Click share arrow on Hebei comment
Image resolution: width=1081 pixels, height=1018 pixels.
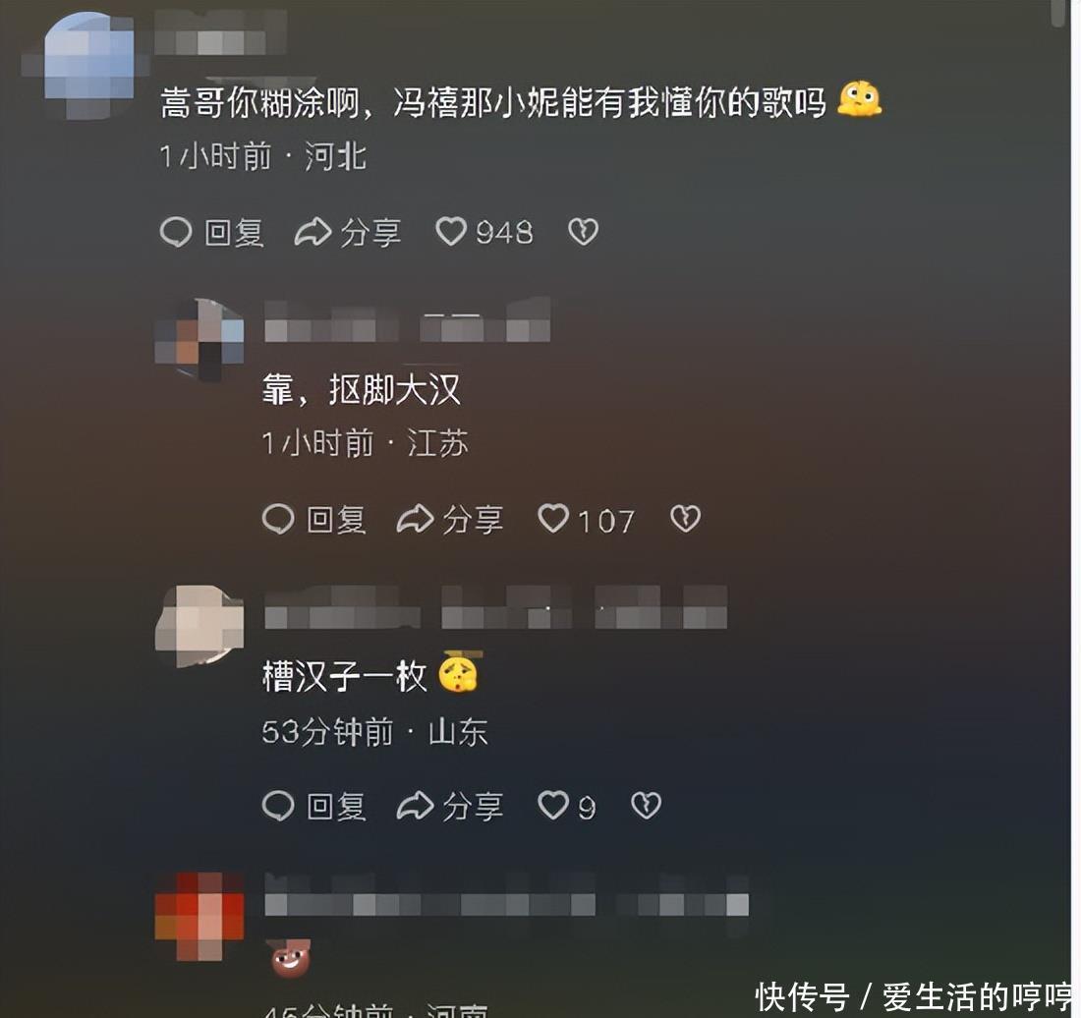point(313,232)
